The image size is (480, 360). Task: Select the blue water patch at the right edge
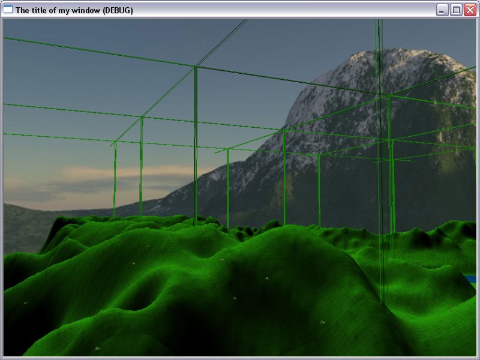tap(471, 278)
